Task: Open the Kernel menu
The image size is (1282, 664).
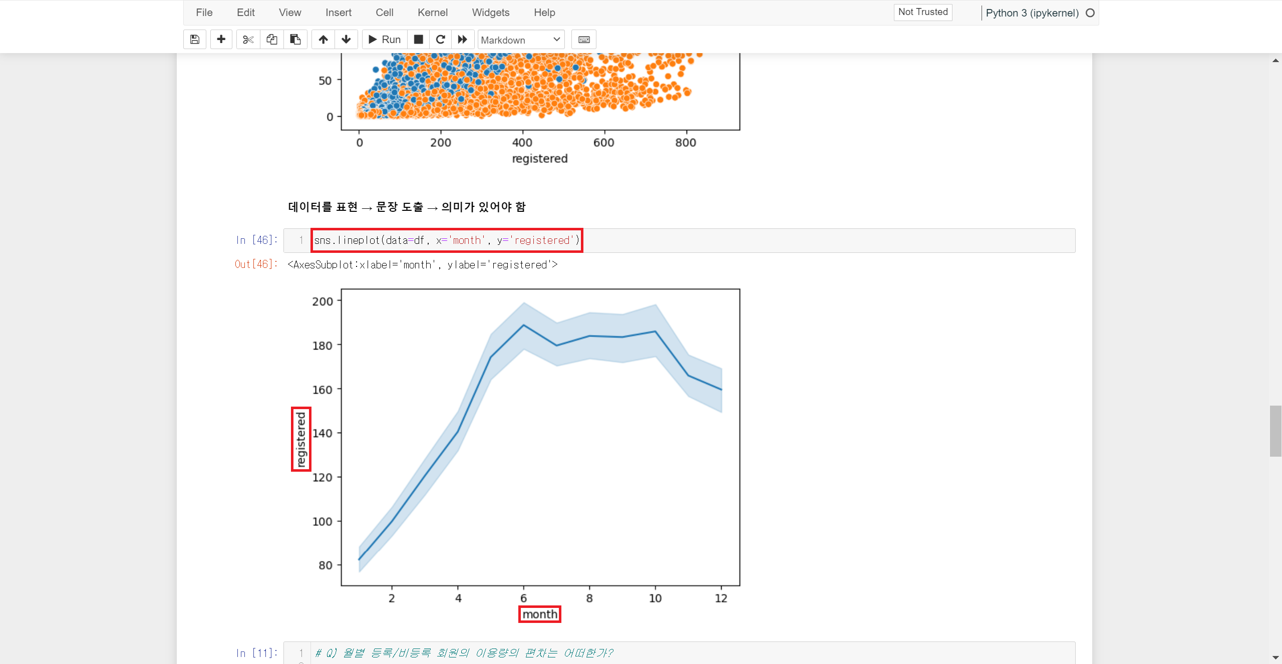Action: (432, 13)
